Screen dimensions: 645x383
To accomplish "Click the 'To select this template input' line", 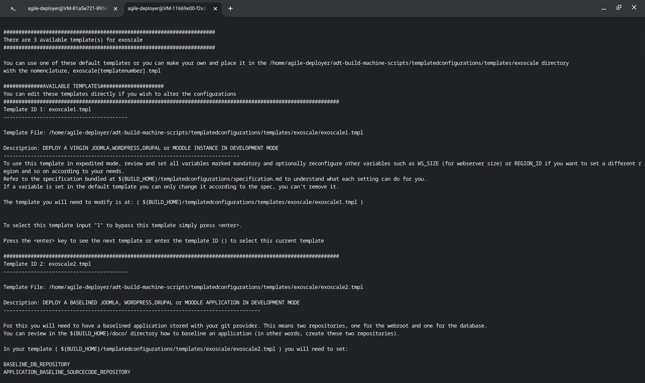I will pos(123,225).
